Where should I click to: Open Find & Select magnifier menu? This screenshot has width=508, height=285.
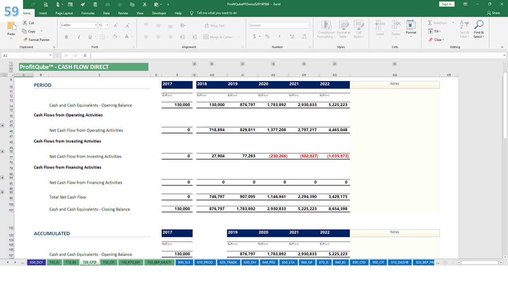(x=479, y=30)
